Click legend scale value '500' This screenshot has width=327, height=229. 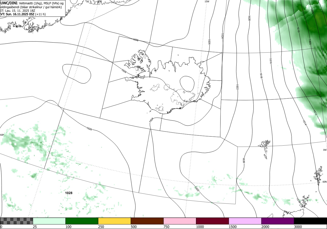click(x=134, y=227)
